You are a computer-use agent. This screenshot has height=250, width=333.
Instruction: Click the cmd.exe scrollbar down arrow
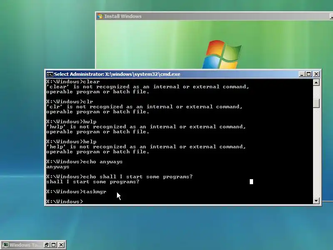(316, 201)
